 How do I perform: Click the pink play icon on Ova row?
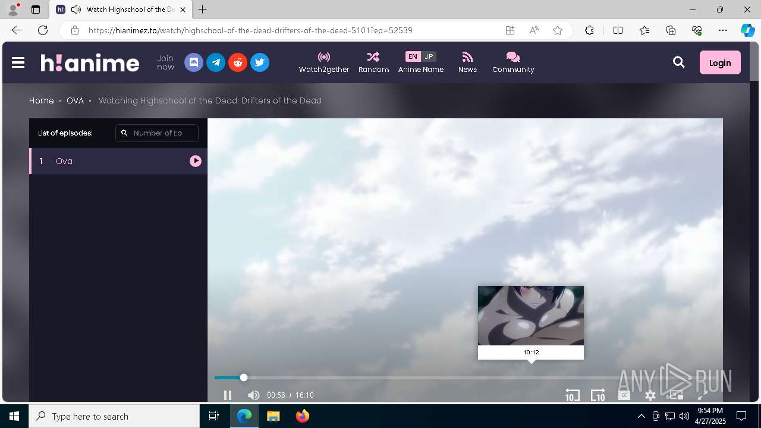(x=196, y=161)
